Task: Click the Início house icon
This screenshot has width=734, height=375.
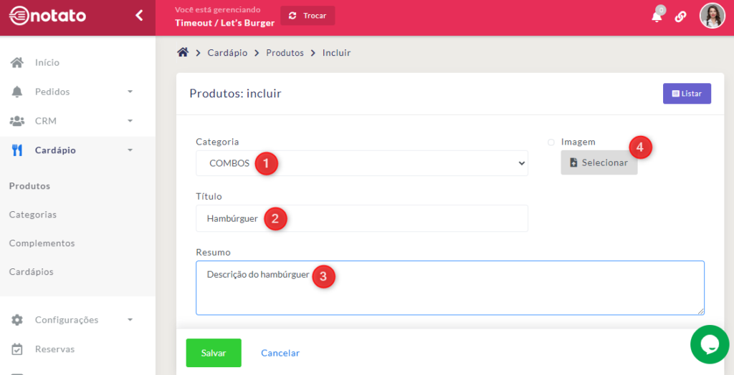Action: point(17,62)
